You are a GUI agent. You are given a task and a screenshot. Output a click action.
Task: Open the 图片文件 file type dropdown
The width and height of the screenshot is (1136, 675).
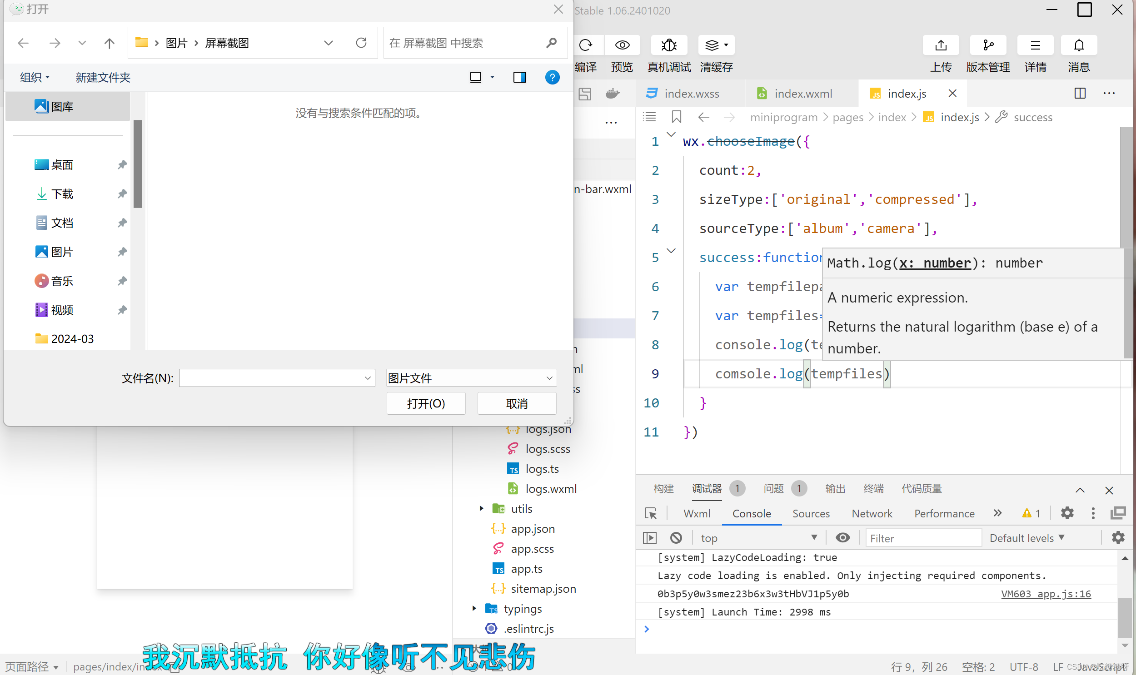471,378
